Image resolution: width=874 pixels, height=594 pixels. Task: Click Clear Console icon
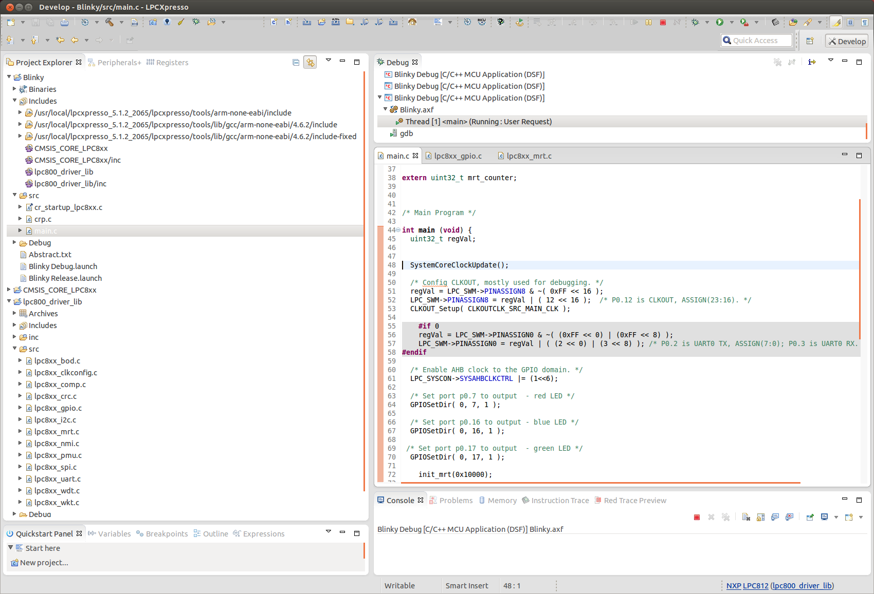(746, 517)
